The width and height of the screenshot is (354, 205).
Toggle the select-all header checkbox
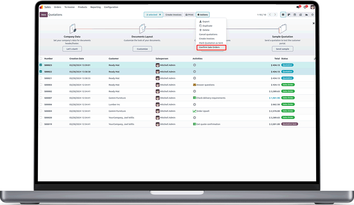(x=41, y=59)
